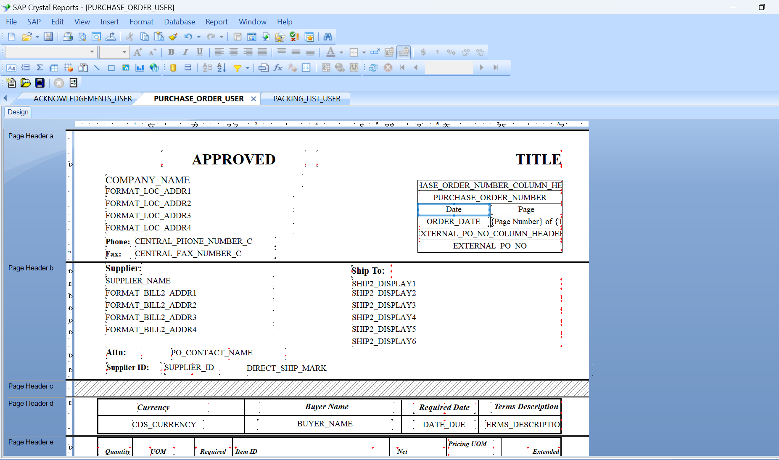This screenshot has height=460, width=779.
Task: Undo the last action
Action: point(188,37)
